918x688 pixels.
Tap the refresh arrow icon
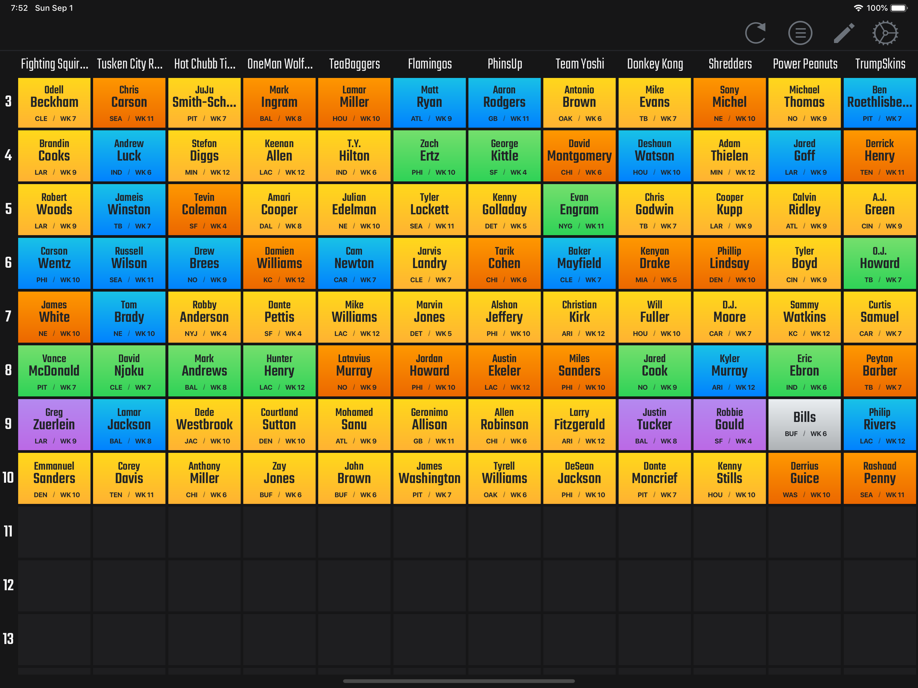tap(756, 33)
